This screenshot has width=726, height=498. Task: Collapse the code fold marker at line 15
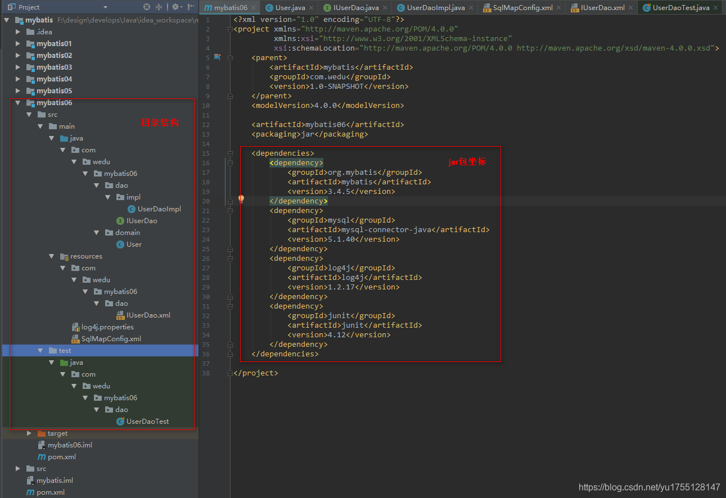tap(231, 152)
